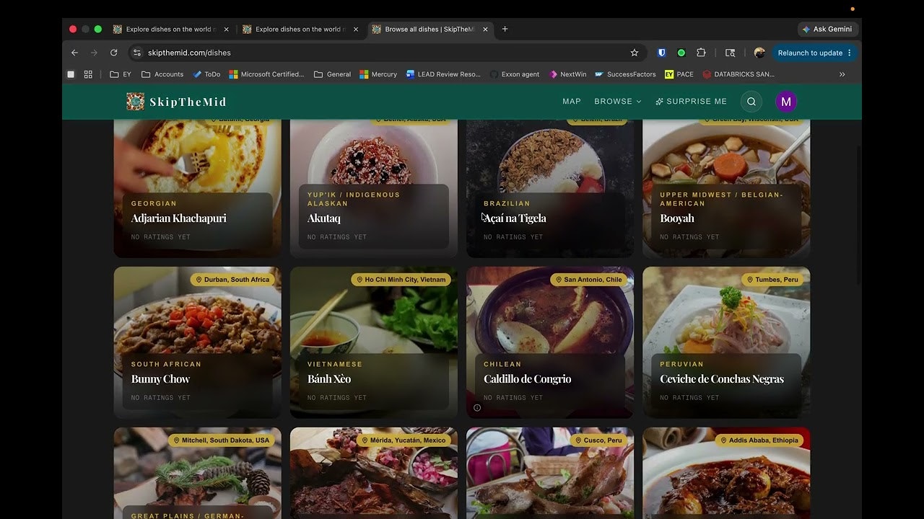Expand the BROWSE dropdown menu
The width and height of the screenshot is (924, 519).
click(618, 102)
